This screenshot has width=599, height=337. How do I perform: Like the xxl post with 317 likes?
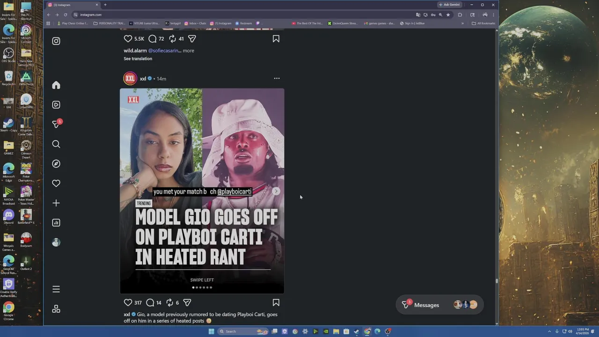128,303
